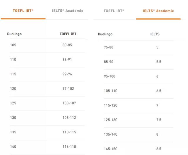Click the IELTS band 7.5 cell
Image resolution: width=188 pixels, height=155 pixels.
pos(159,120)
